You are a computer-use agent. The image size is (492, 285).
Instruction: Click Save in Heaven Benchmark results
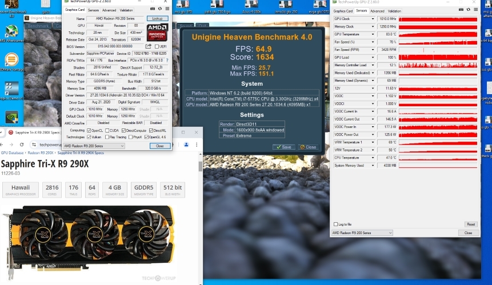[283, 147]
